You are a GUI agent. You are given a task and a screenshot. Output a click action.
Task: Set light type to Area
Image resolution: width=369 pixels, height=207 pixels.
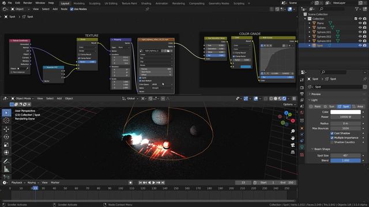[x=357, y=106]
